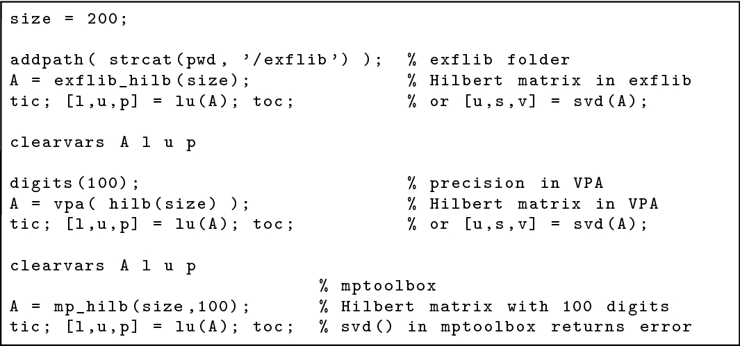Click the first 'tic;' keyword

coord(31,102)
